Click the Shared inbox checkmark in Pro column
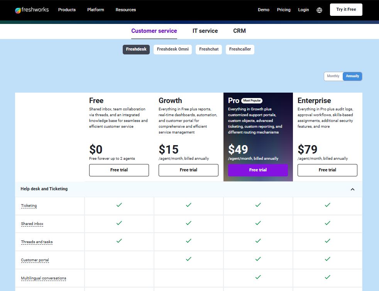This screenshot has height=291, width=379. coord(258,223)
